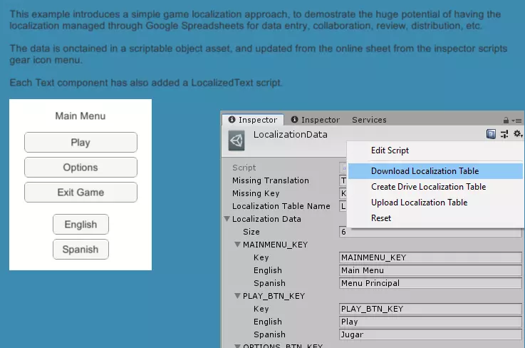Open the inspector gear settings menu
Screen dimensions: 525x348
(518, 134)
